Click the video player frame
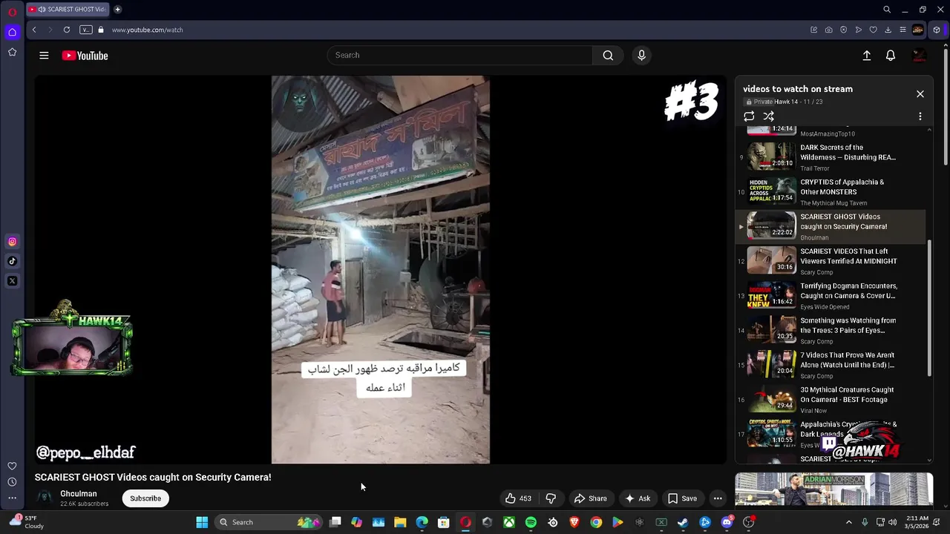This screenshot has width=950, height=534. tap(381, 269)
